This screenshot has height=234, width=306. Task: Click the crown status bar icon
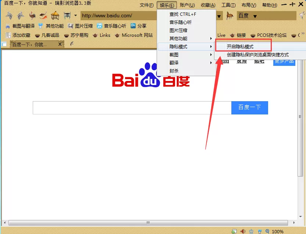coord(251,231)
